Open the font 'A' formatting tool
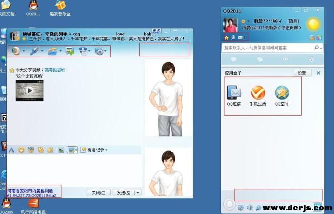334x214 pixels. click(12, 150)
